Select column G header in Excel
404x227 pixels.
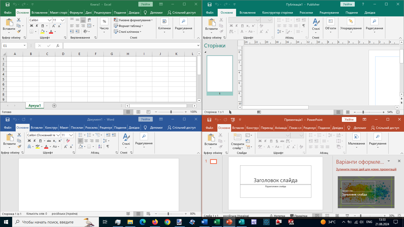pos(112,54)
